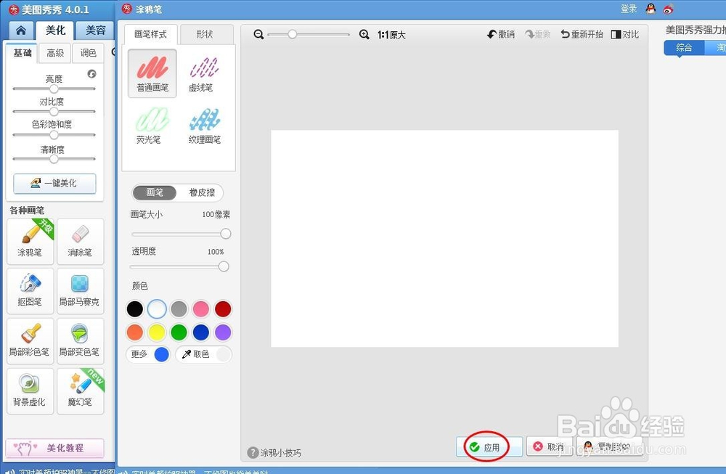Click the Weibo login icon
This screenshot has height=474, width=726.
pyautogui.click(x=668, y=8)
